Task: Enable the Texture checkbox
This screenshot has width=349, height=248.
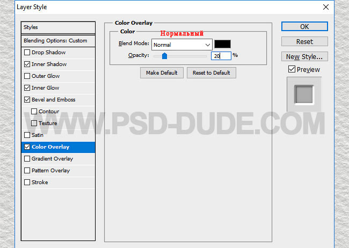Action: [34, 123]
